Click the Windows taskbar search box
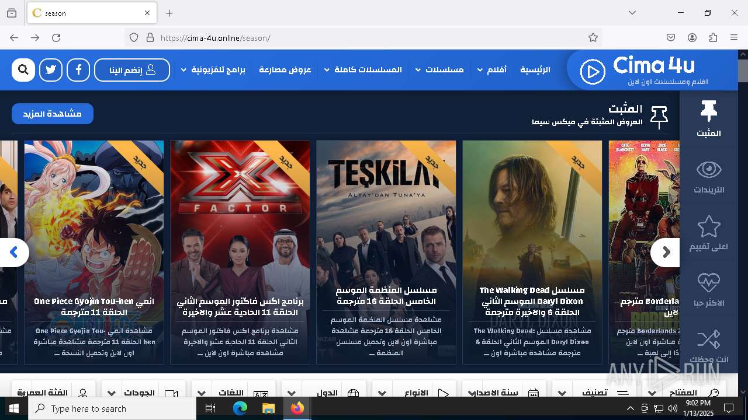This screenshot has width=748, height=420. (x=112, y=408)
